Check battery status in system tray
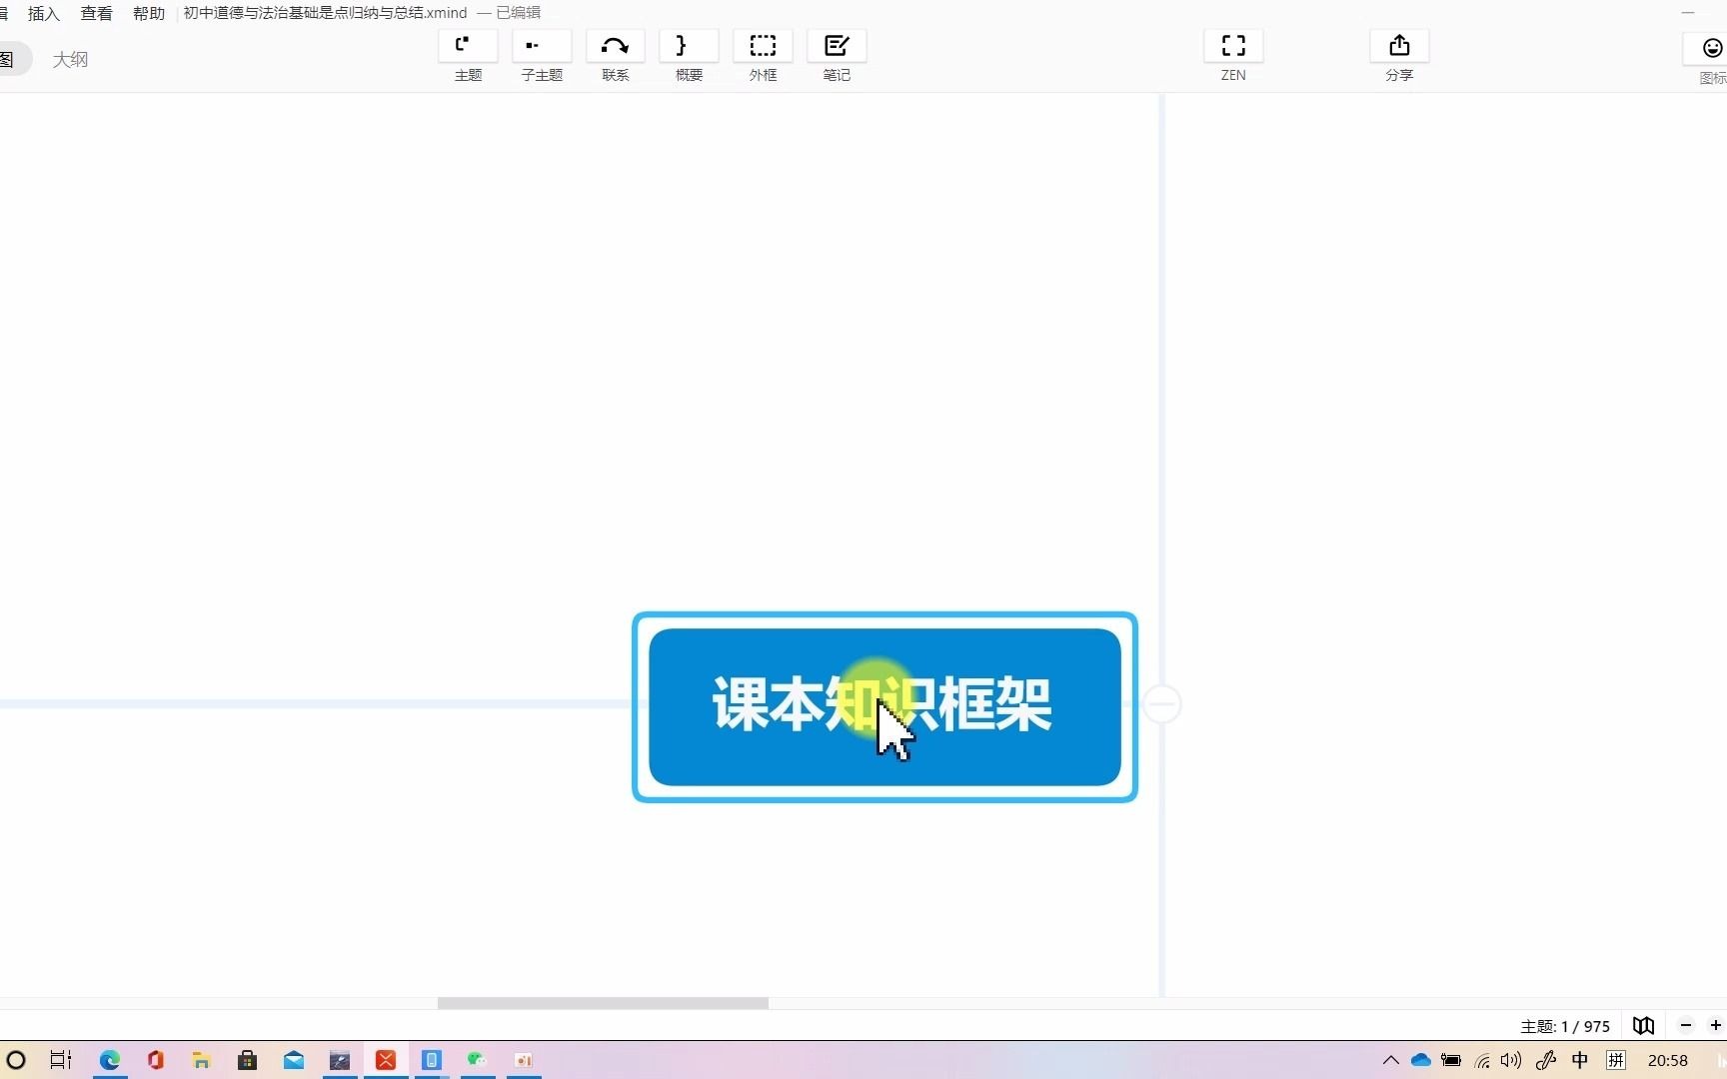Viewport: 1727px width, 1079px height. [x=1451, y=1060]
